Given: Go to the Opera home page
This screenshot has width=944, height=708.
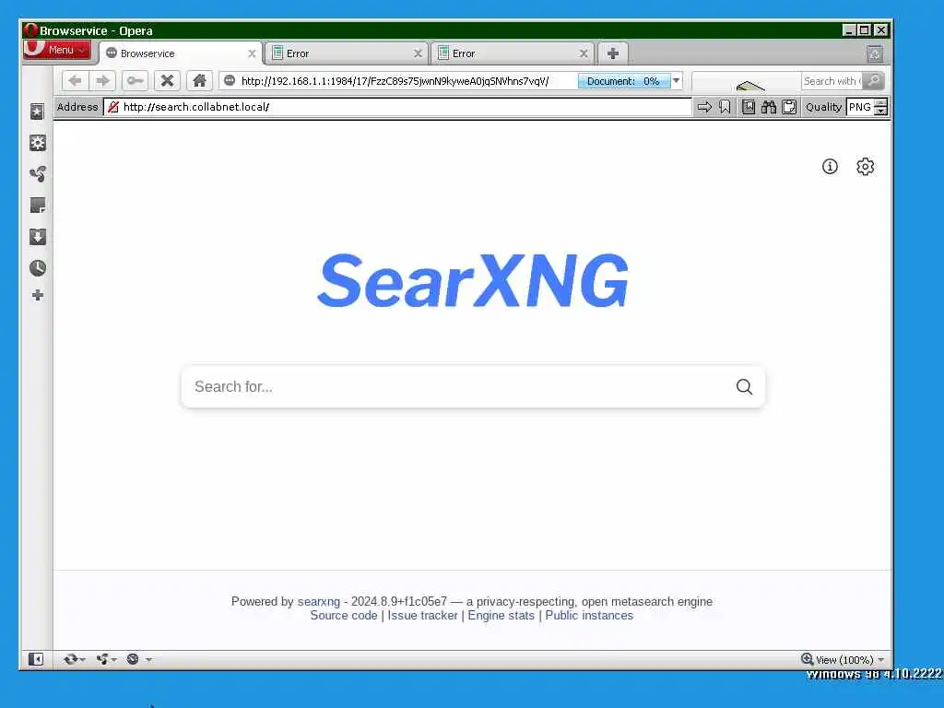Looking at the screenshot, I should pyautogui.click(x=199, y=81).
